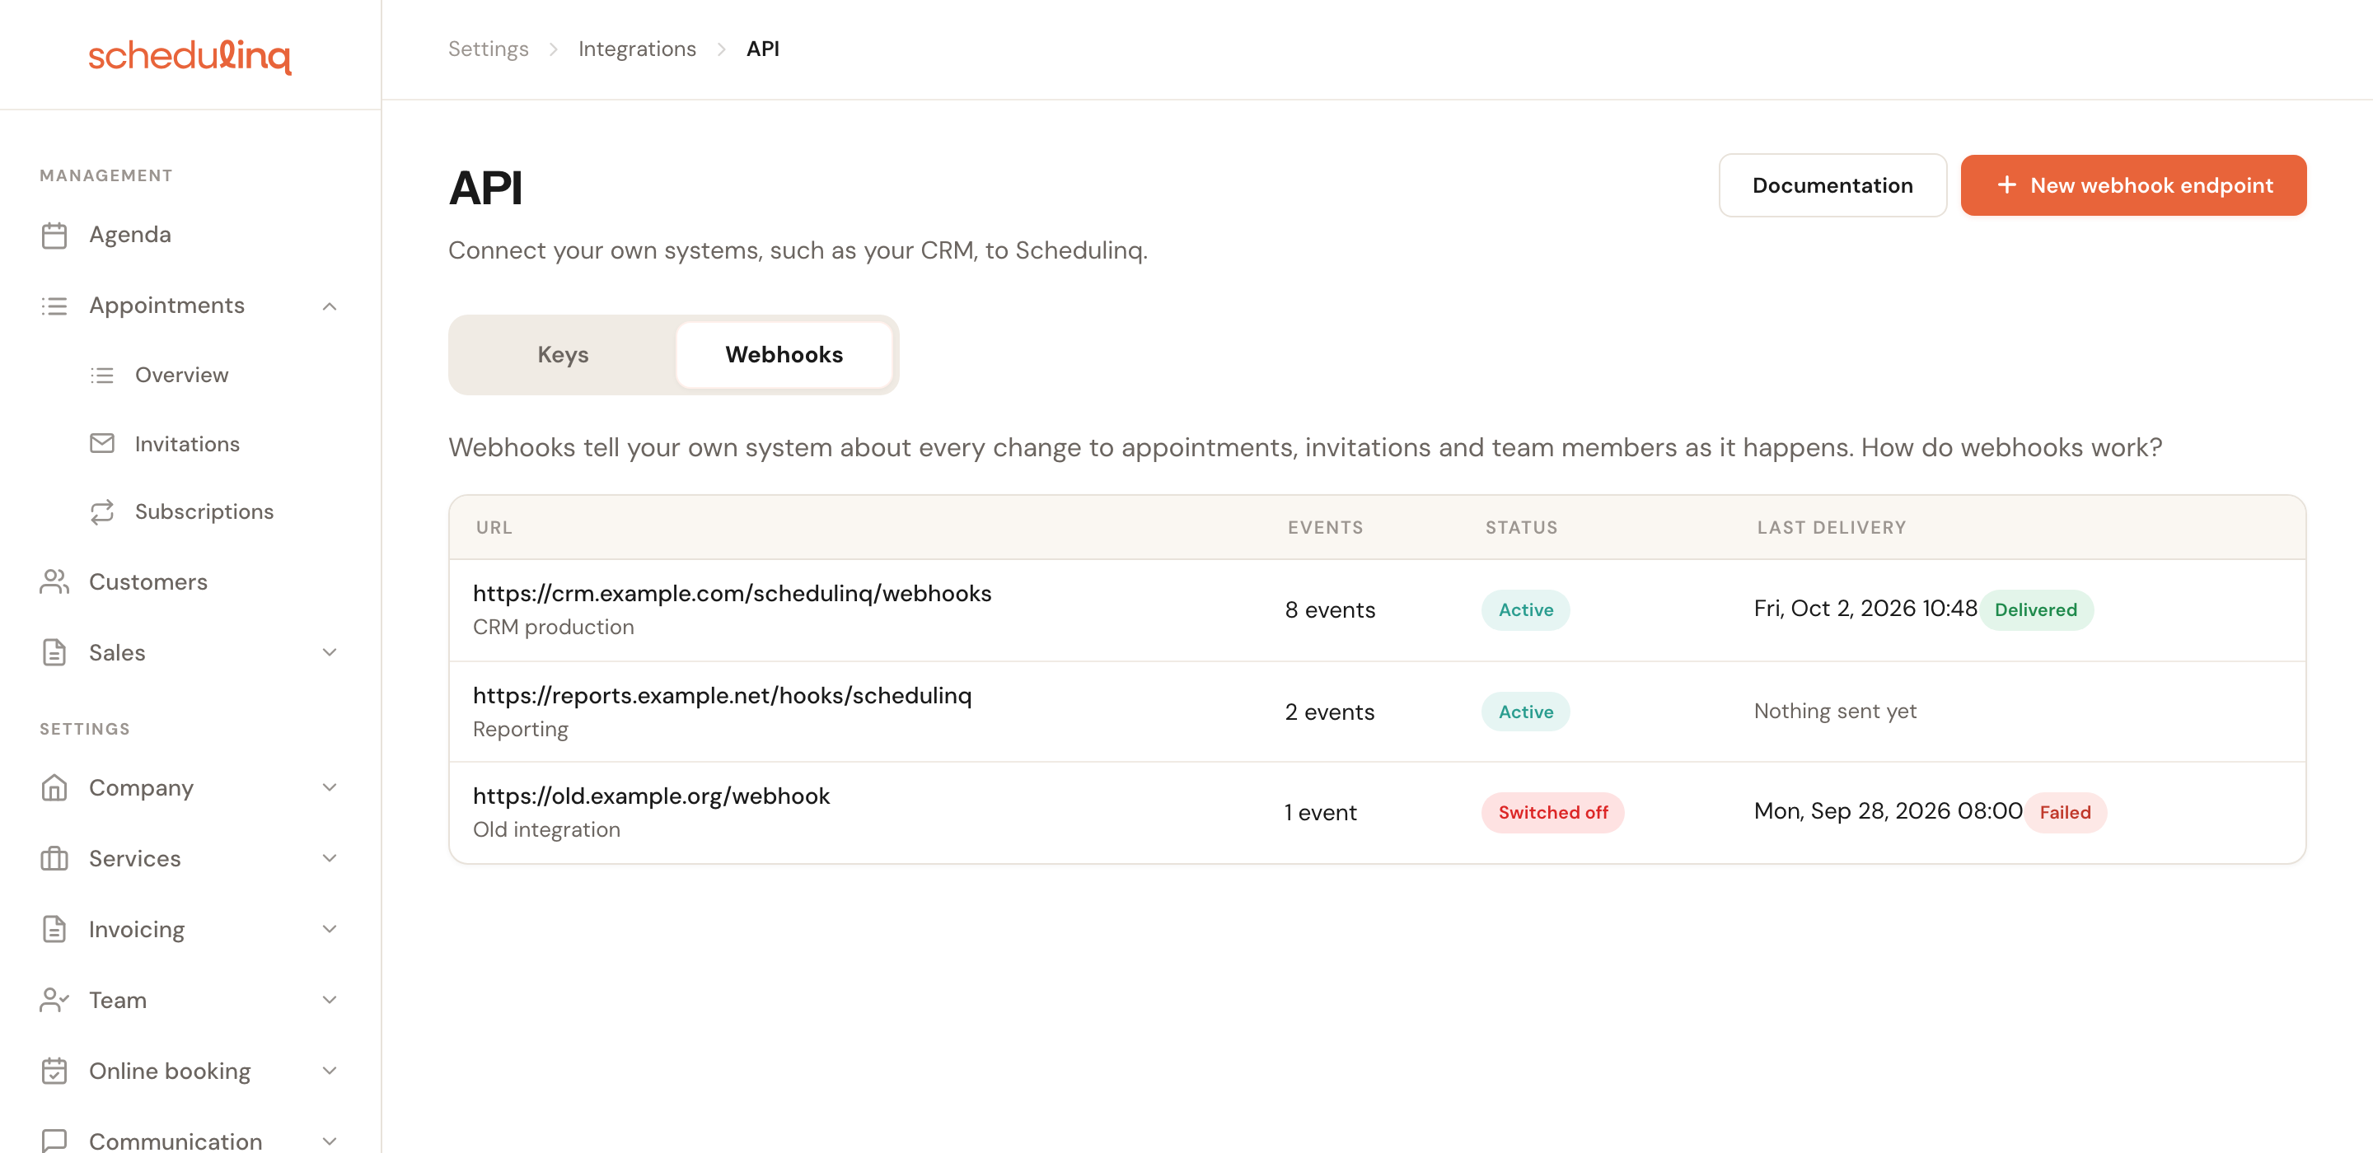2373x1153 pixels.
Task: Collapse the Appointments section chevron
Action: (330, 306)
